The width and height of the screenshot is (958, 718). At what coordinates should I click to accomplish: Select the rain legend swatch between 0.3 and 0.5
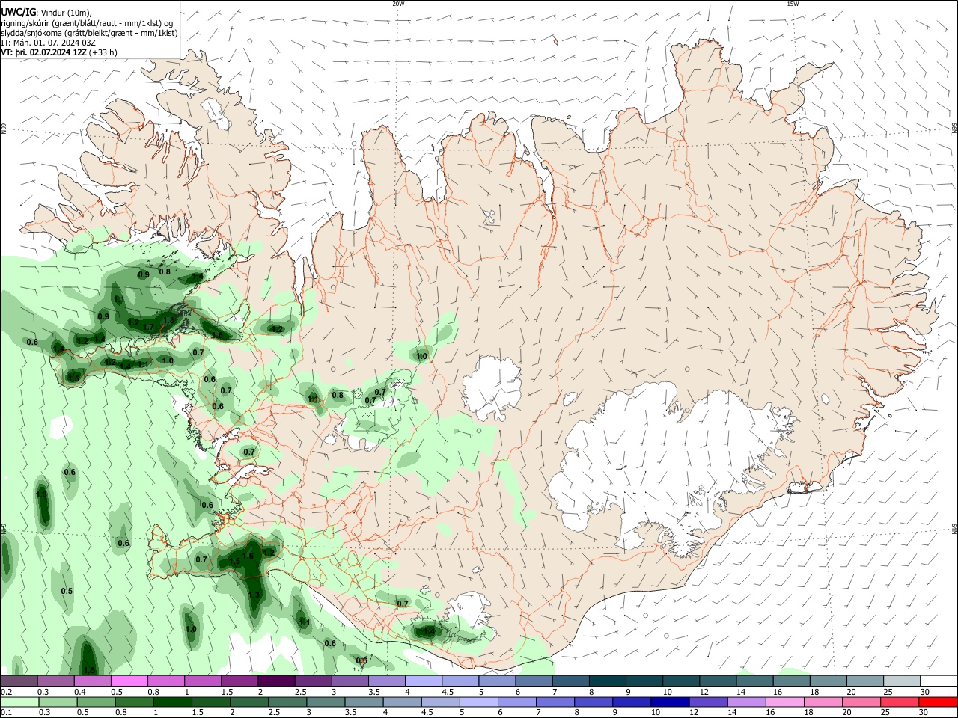pos(57,702)
